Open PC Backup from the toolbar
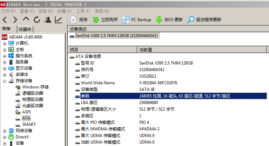 pos(137,20)
